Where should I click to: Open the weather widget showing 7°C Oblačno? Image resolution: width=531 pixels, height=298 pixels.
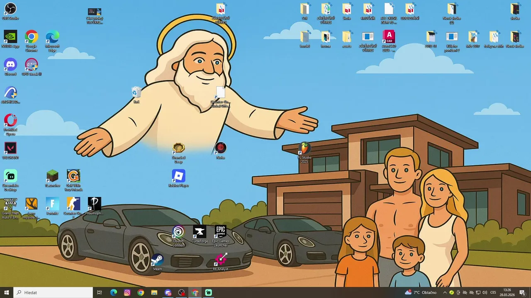[421, 293]
